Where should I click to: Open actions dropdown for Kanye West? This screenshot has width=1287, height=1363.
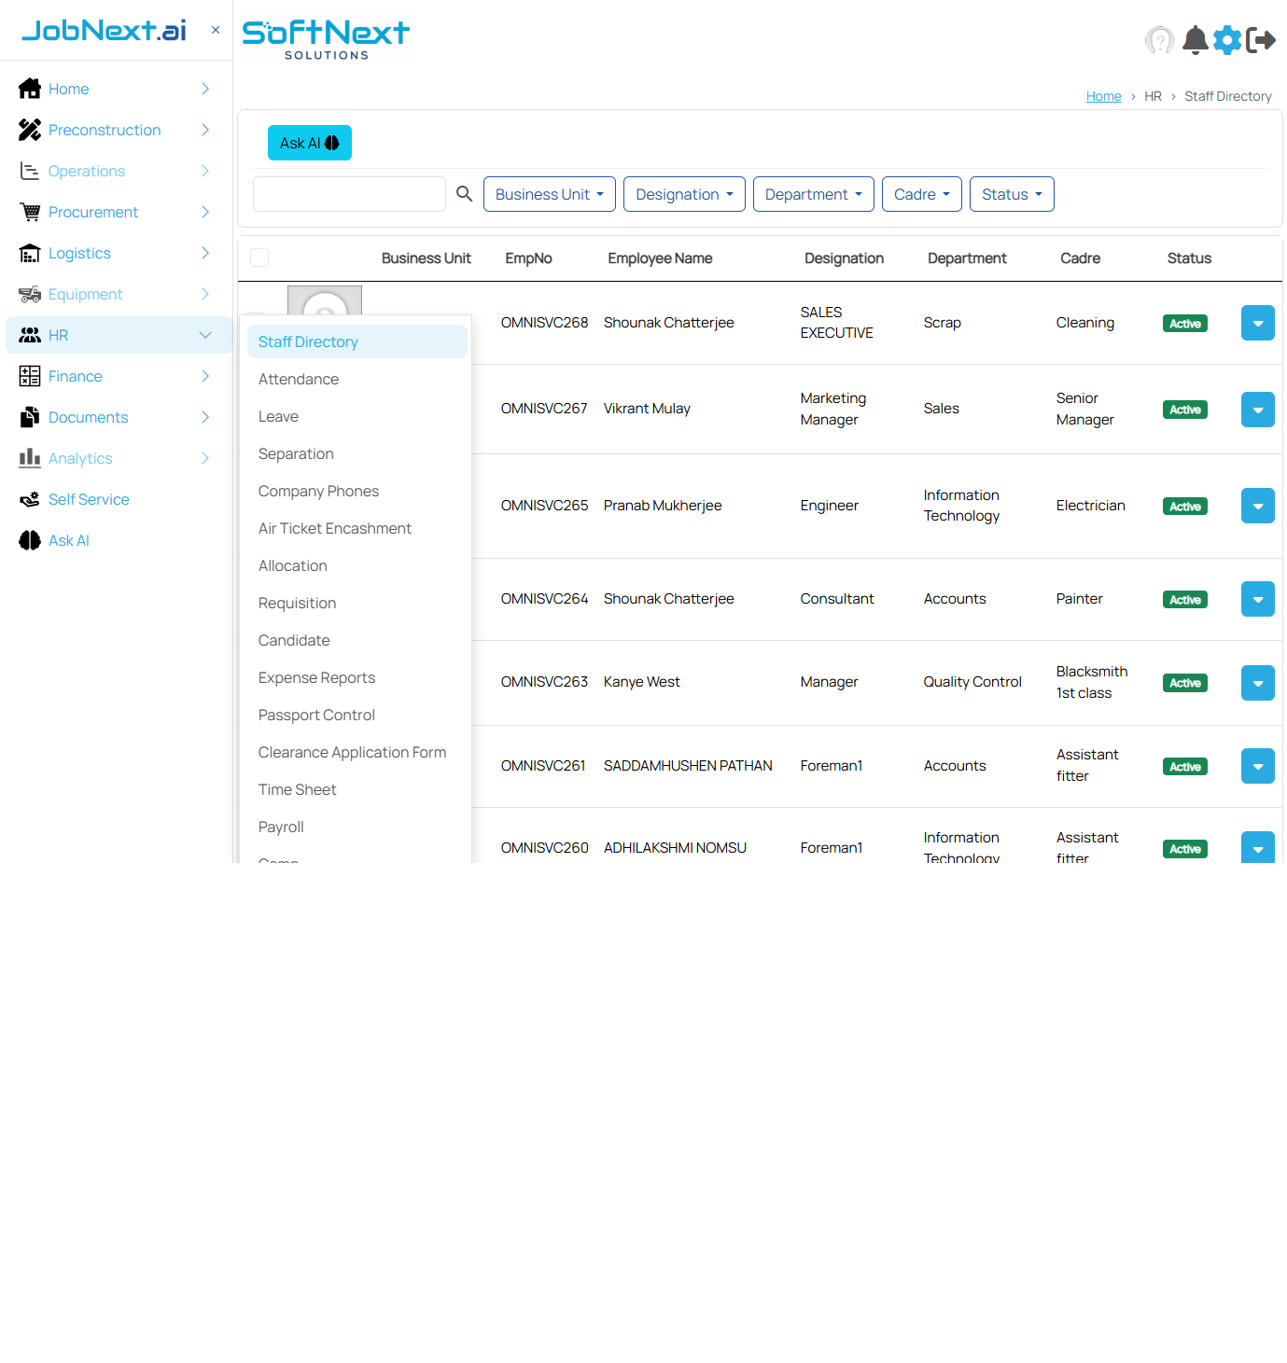1257,682
